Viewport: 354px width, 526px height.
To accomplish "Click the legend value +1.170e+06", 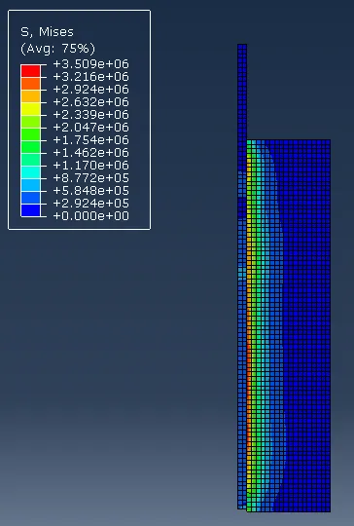I will pyautogui.click(x=90, y=165).
